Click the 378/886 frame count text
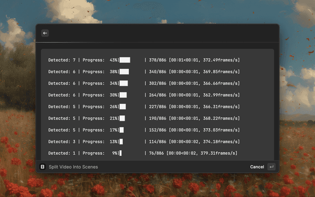315x197 pixels. click(157, 60)
